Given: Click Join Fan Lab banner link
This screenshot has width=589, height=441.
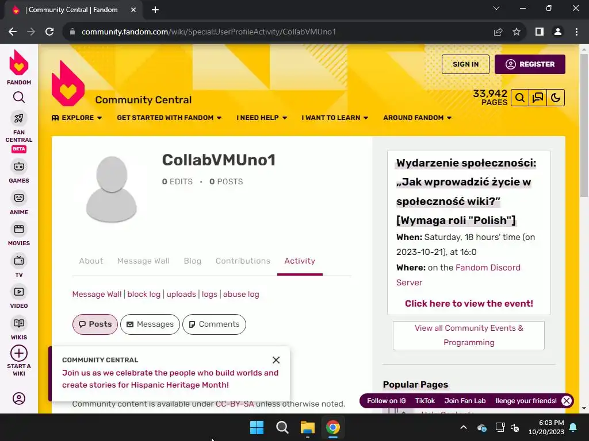Looking at the screenshot, I should click(465, 401).
